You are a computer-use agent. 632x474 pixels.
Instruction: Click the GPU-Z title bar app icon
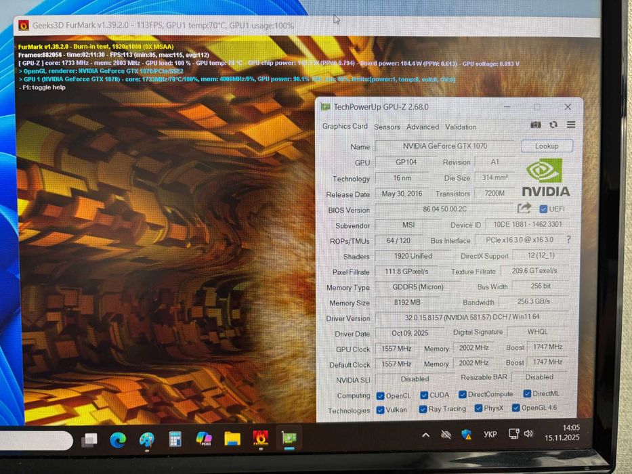tap(325, 107)
